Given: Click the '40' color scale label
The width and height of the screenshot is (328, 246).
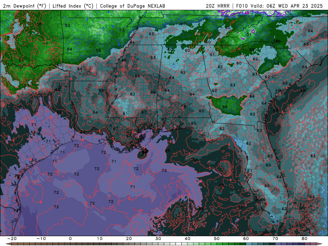Looking at the screenshot, I should pyautogui.click(x=187, y=239).
